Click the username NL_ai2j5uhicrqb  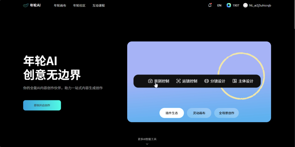260,6
